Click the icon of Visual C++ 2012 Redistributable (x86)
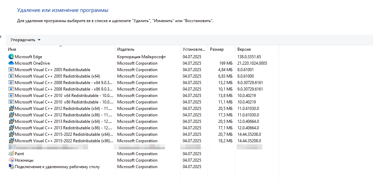The width and height of the screenshot is (373, 180). pyautogui.click(x=11, y=115)
